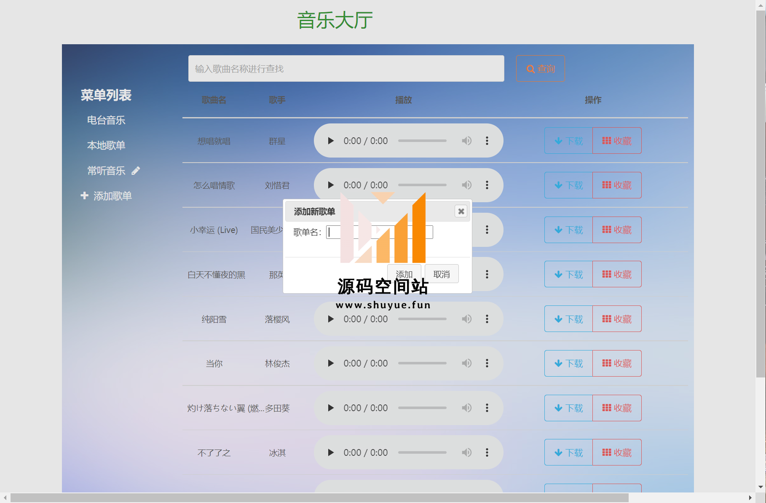The height and width of the screenshot is (503, 766).
Task: Play the song 怎么唱情歌
Action: pyautogui.click(x=331, y=185)
